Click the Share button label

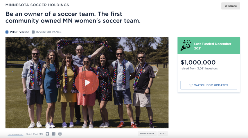tap(232, 6)
